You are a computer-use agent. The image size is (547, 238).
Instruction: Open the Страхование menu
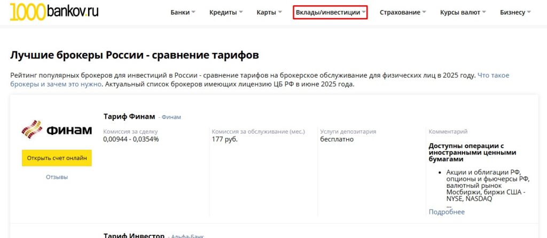tap(403, 12)
